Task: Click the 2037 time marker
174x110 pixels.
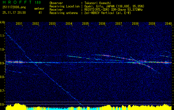Action: pos(119,23)
